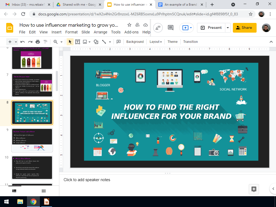Open the Layout dropdown
The image size is (276, 207).
[156, 42]
